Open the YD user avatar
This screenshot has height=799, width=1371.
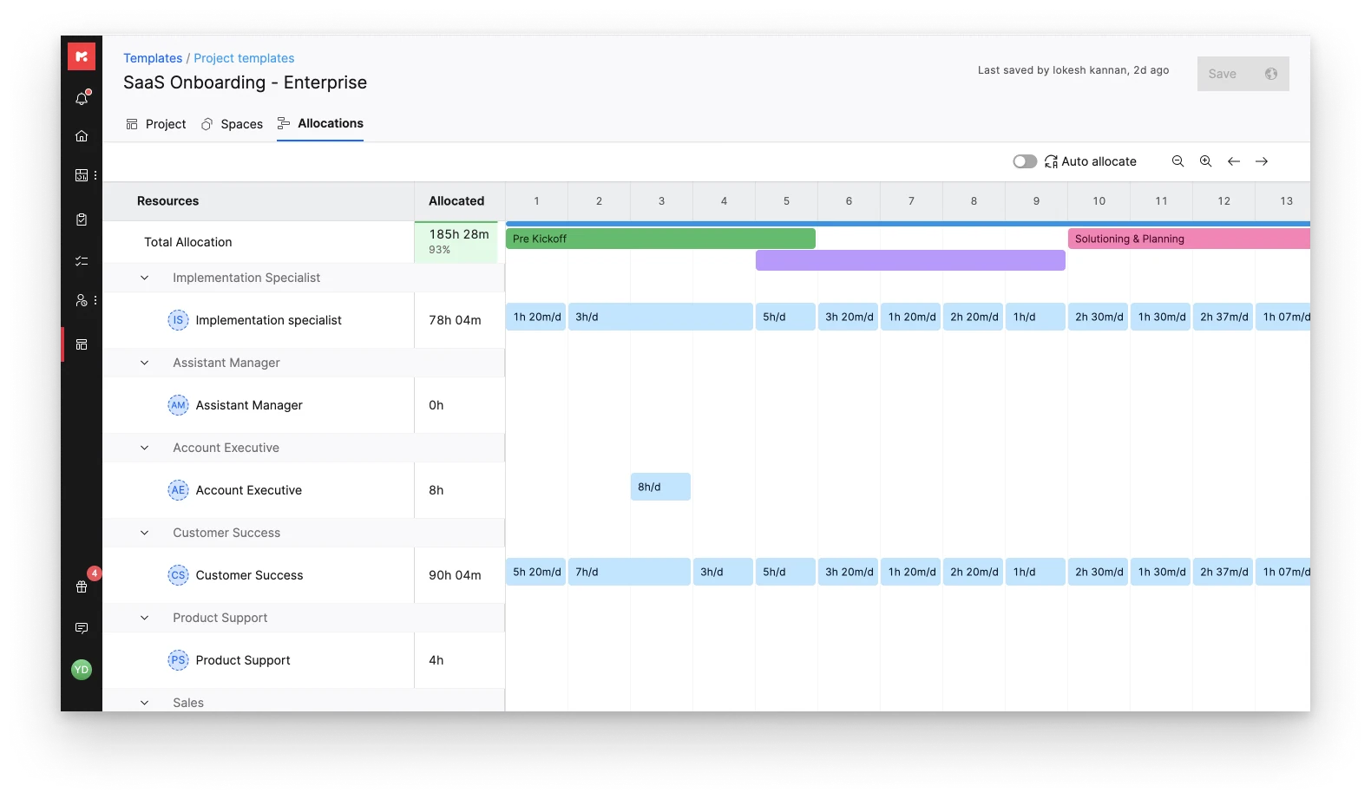82,670
